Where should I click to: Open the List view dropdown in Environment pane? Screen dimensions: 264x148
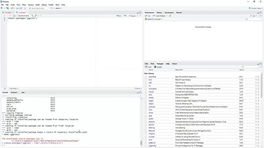(x=254, y=16)
